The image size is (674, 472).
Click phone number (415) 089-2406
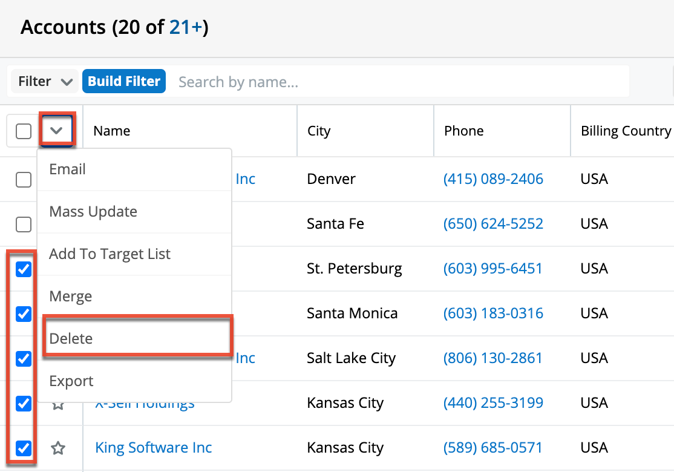click(x=493, y=179)
